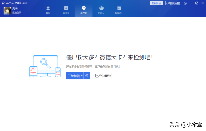This screenshot has height=131, width=206.
Task: Minimize the WeTool window
Action: click(191, 3)
